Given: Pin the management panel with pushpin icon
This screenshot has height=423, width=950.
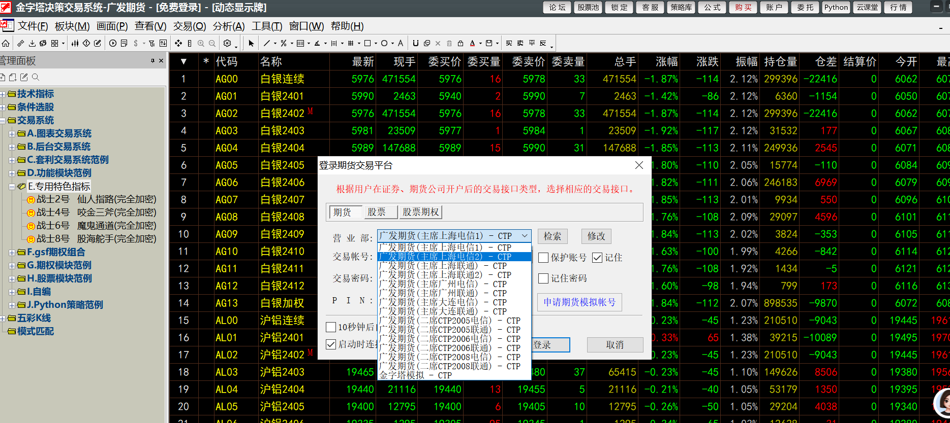Looking at the screenshot, I should (152, 61).
